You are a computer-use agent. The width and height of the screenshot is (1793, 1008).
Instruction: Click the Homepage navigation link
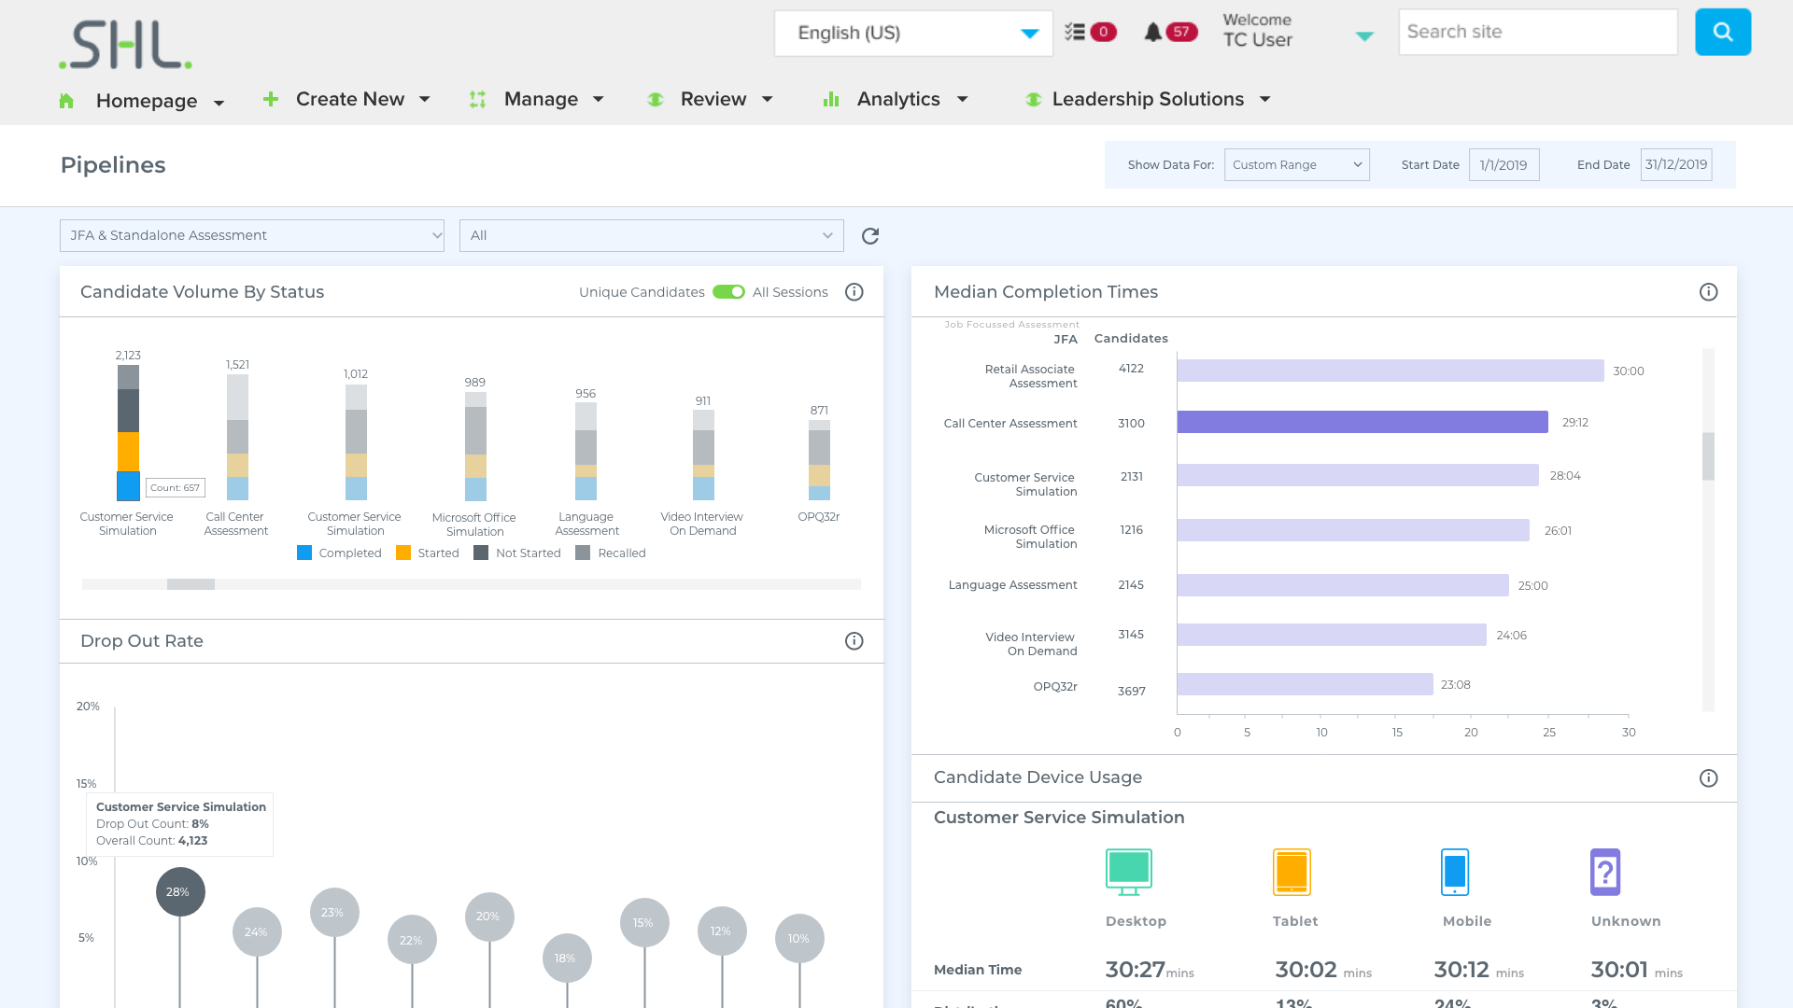[x=146, y=100]
